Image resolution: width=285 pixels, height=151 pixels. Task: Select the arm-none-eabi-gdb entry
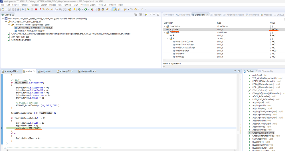pyautogui.click(x=19, y=37)
